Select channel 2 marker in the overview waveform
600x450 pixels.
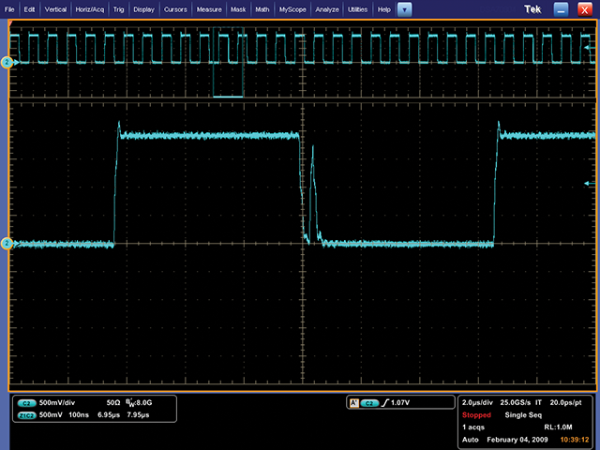coord(7,62)
